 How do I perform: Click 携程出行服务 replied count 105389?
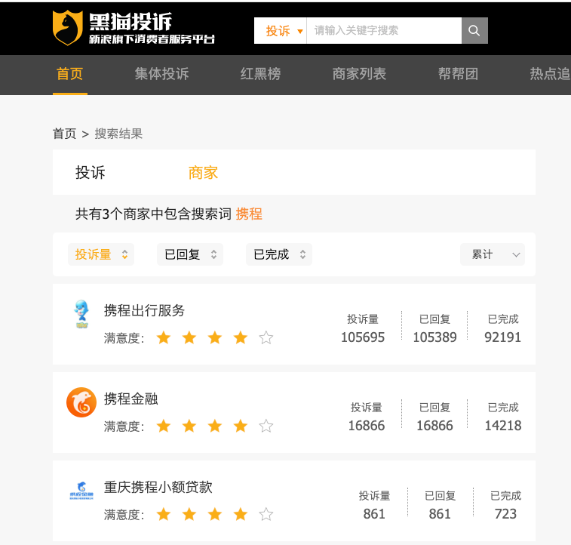434,337
